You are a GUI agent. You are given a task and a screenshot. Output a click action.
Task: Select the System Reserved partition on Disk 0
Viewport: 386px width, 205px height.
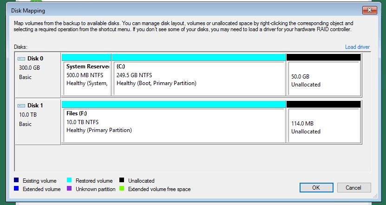coord(86,75)
